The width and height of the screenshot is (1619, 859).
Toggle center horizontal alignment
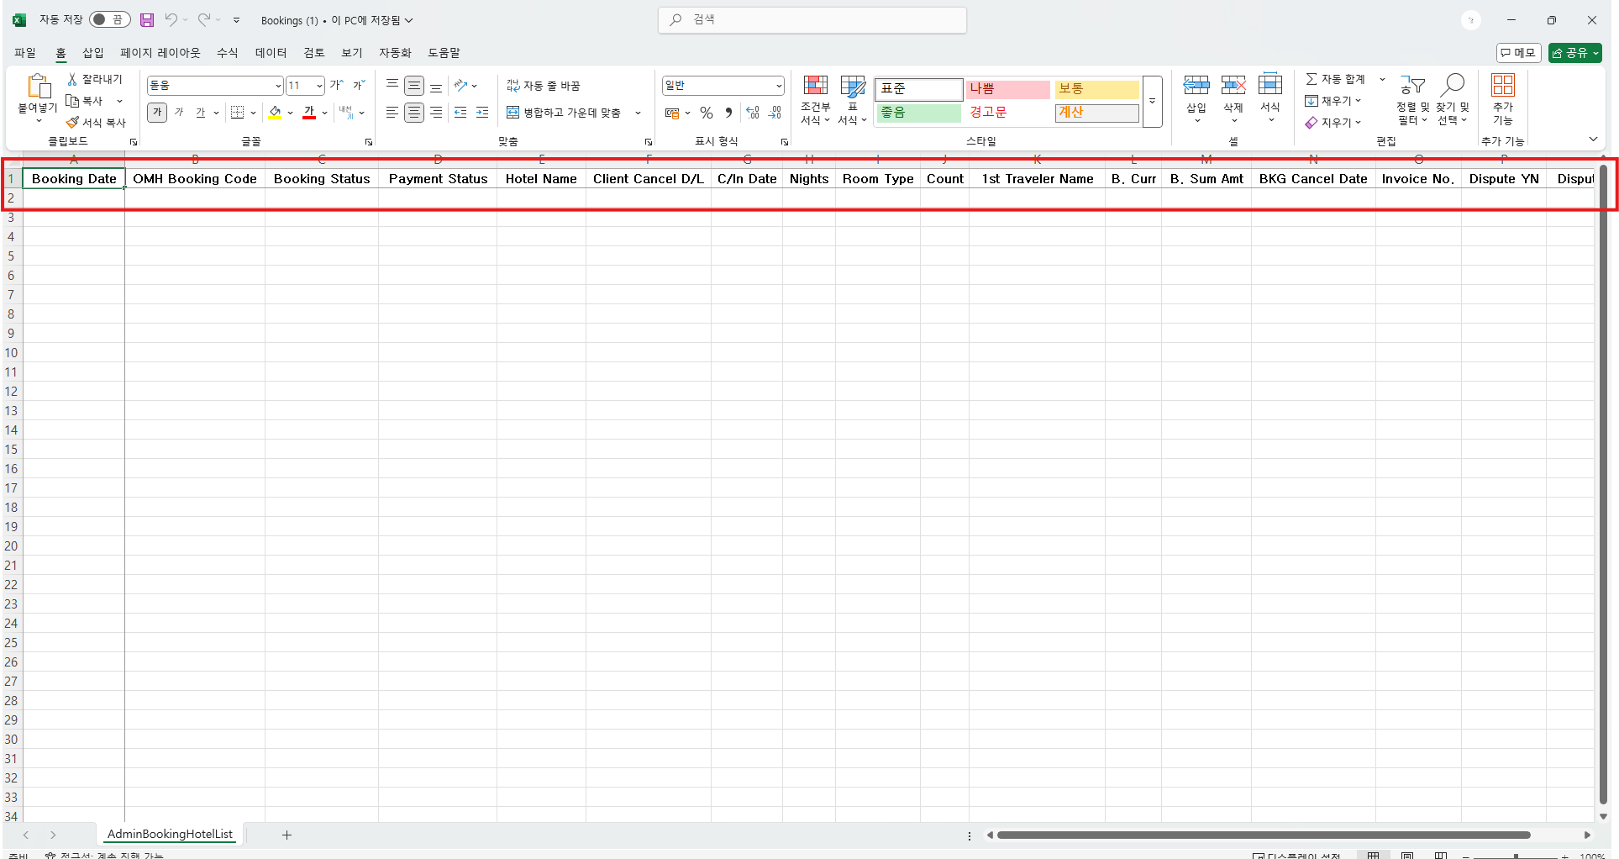pyautogui.click(x=414, y=113)
